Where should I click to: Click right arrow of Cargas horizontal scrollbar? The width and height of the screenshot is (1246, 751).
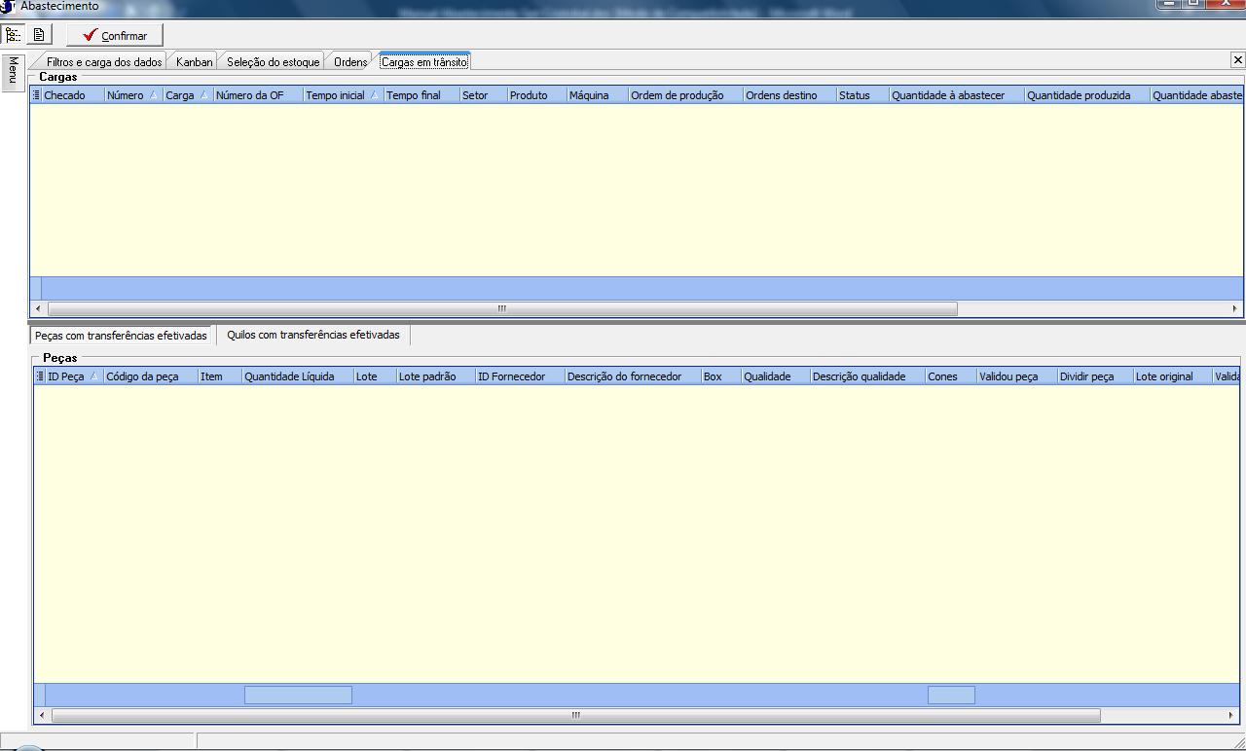(x=1234, y=308)
